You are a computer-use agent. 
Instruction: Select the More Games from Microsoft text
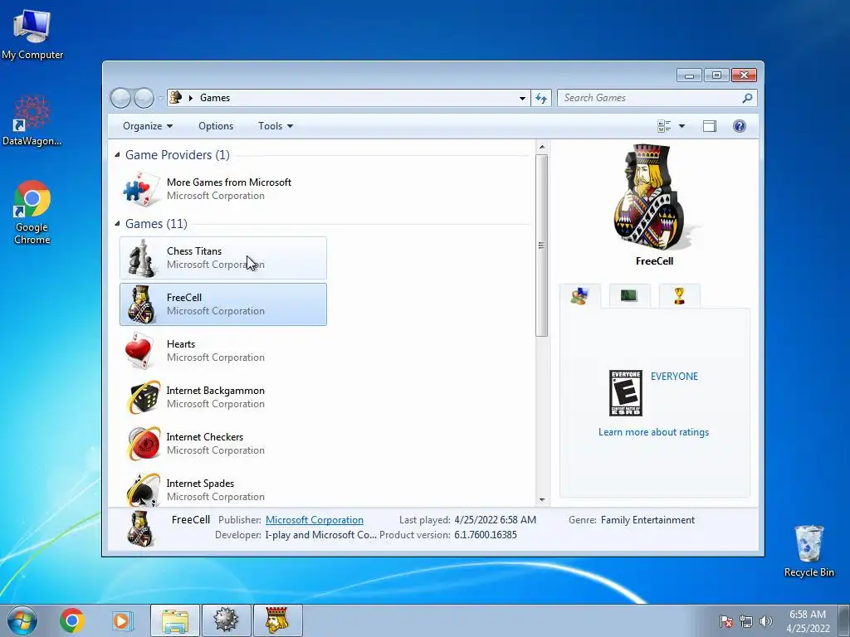(229, 182)
